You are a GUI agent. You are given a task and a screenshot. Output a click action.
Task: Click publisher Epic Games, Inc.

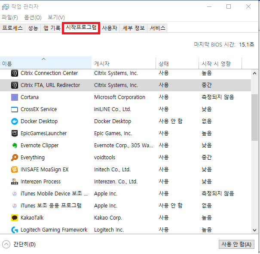click(x=113, y=133)
